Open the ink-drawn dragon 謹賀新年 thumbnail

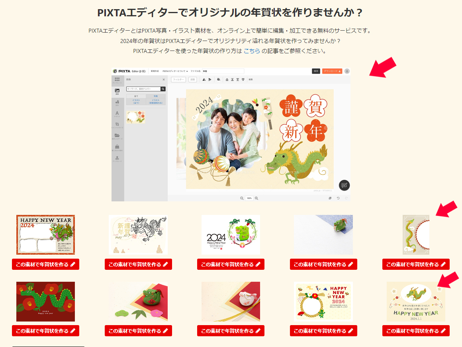click(138, 234)
